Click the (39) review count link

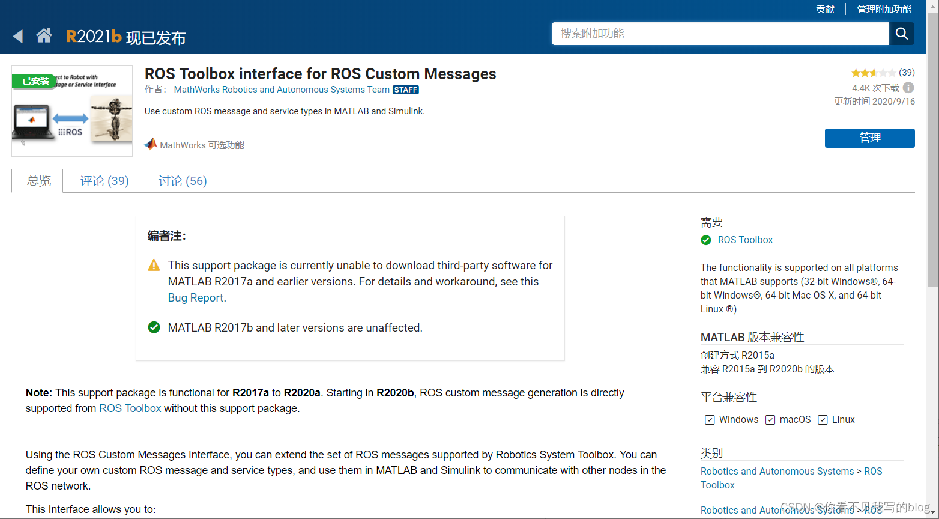coord(907,73)
